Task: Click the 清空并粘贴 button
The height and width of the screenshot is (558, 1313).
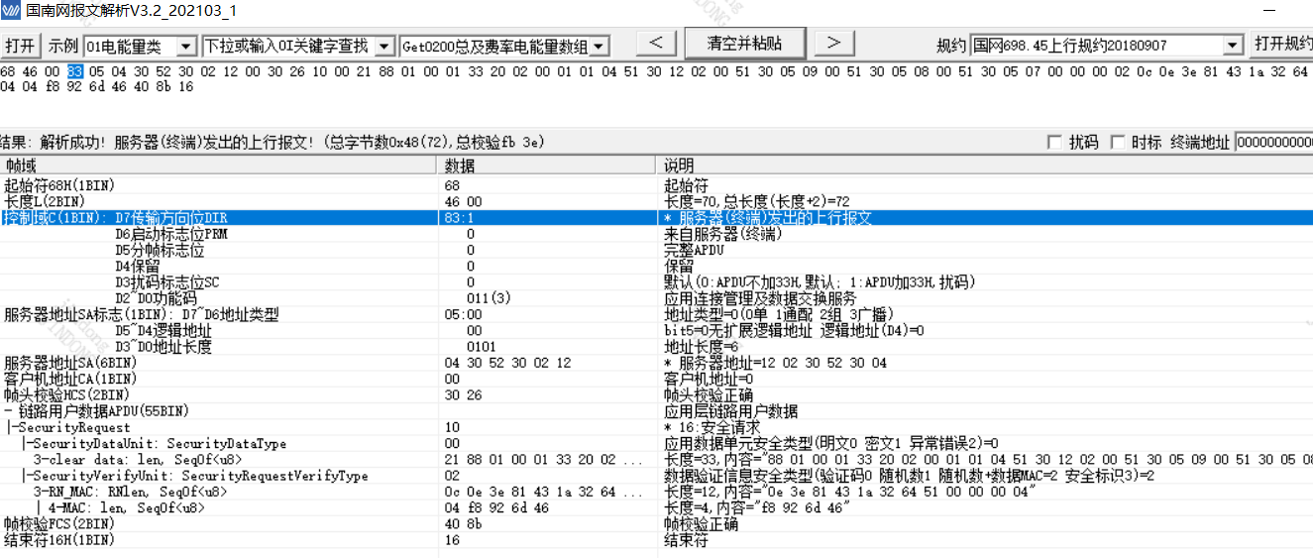Action: [x=744, y=44]
